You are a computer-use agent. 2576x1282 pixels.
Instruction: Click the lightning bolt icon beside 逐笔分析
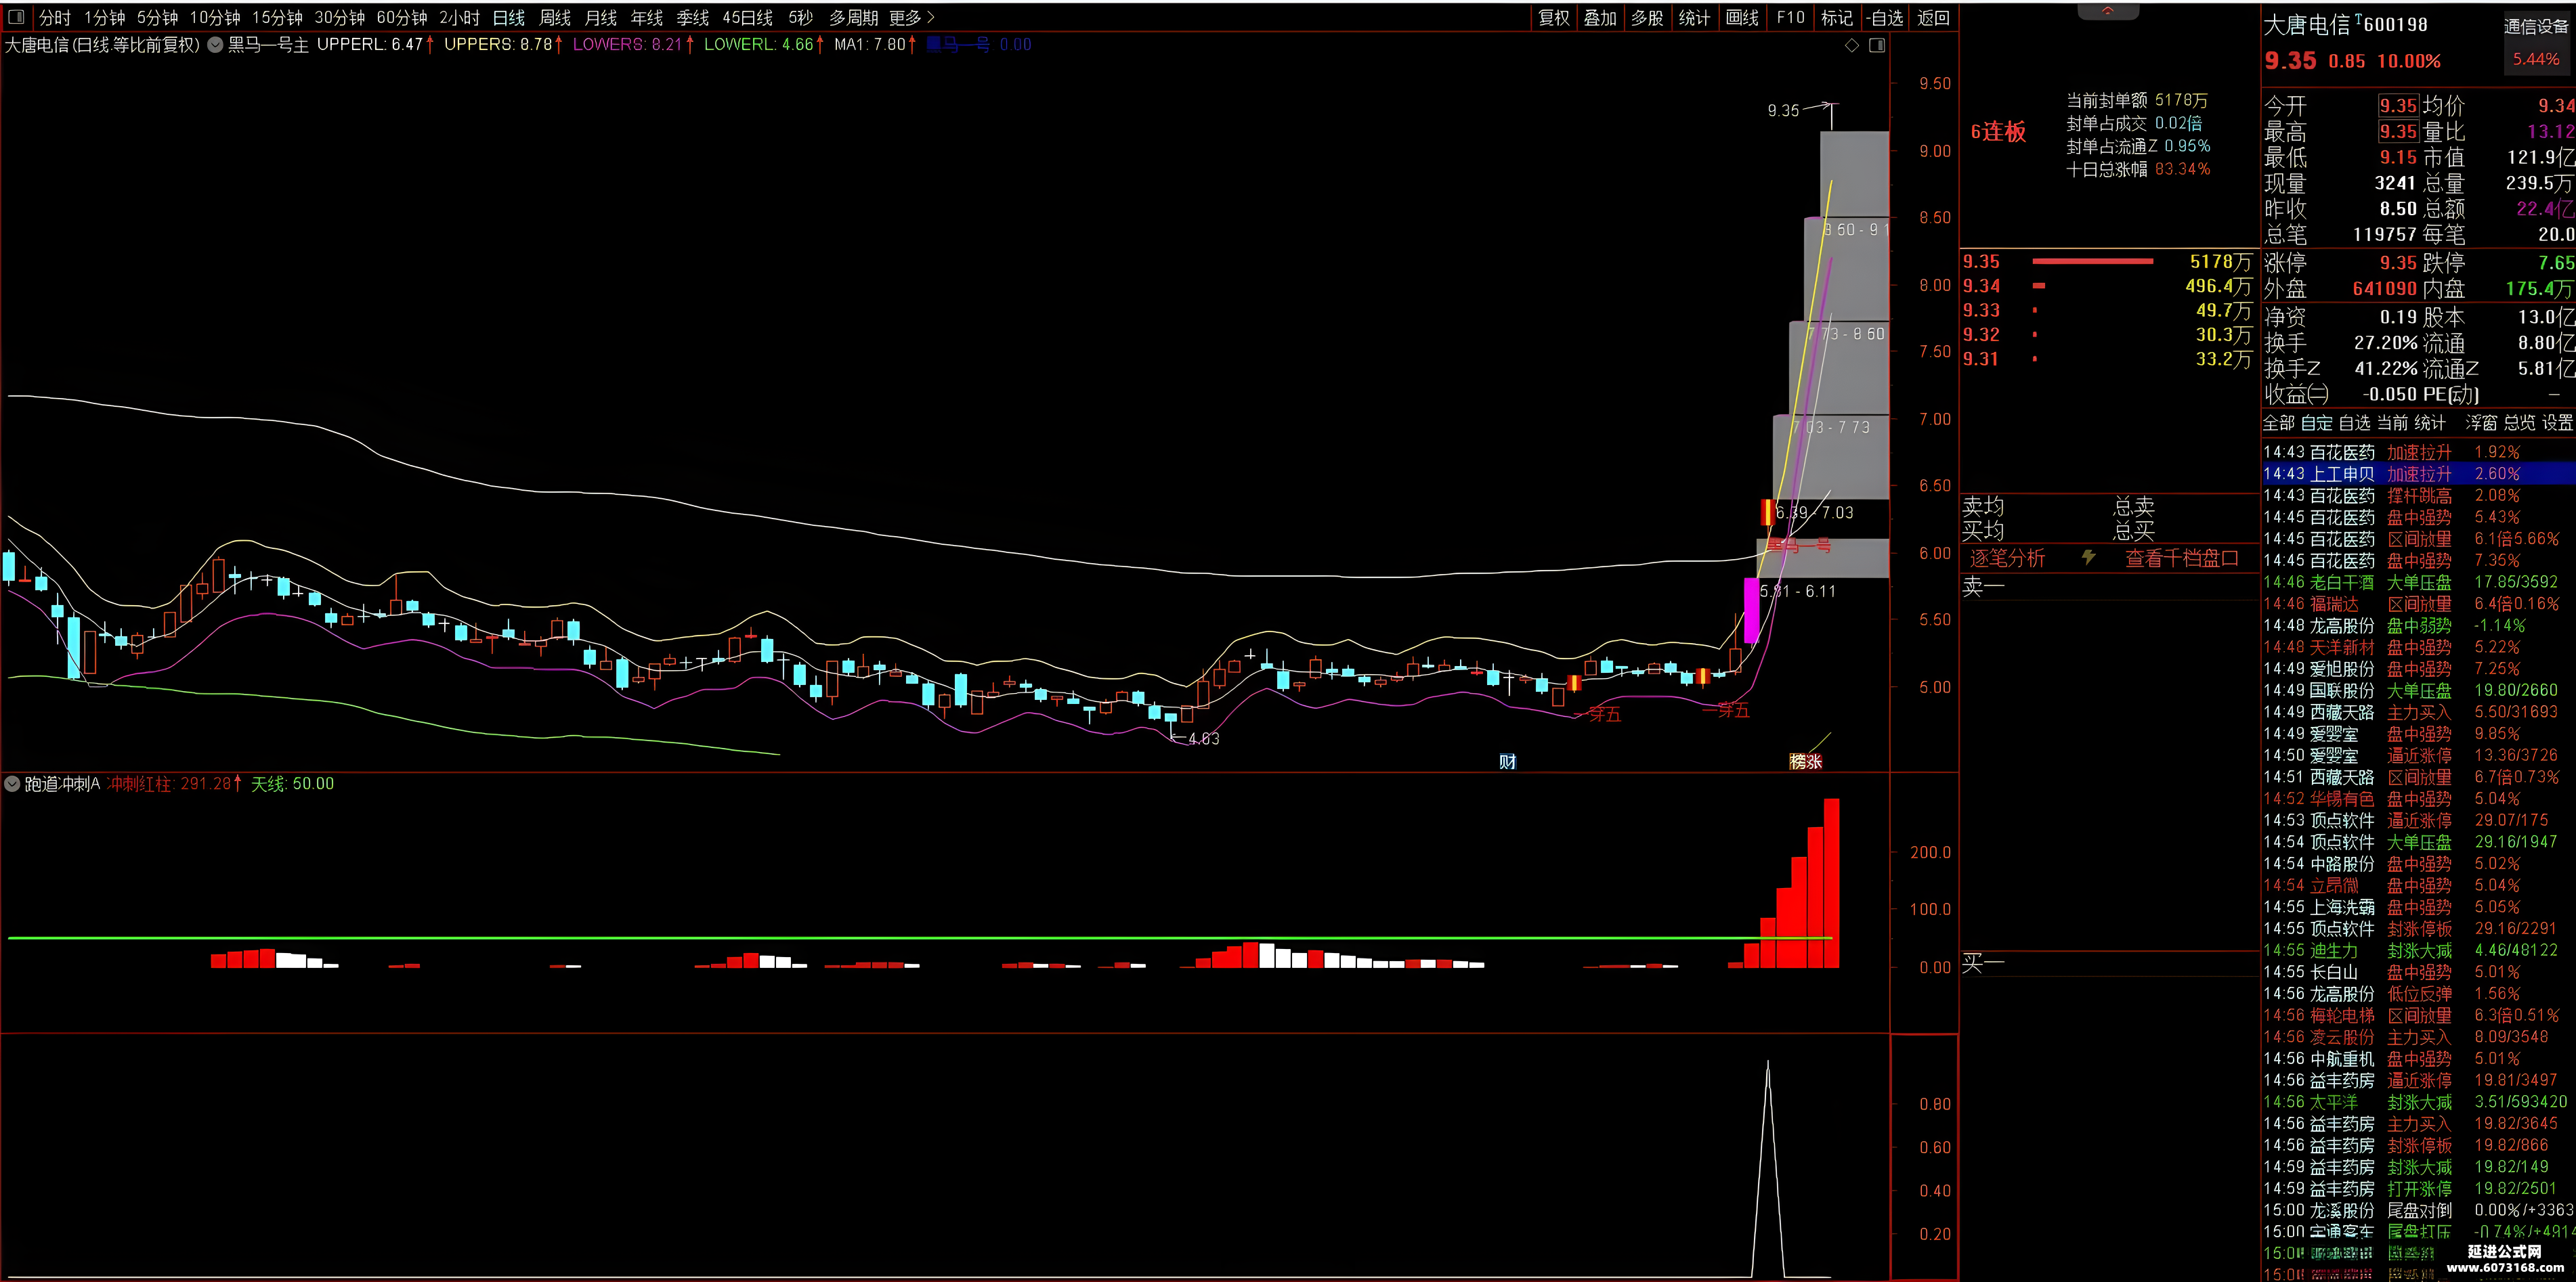pos(2088,558)
